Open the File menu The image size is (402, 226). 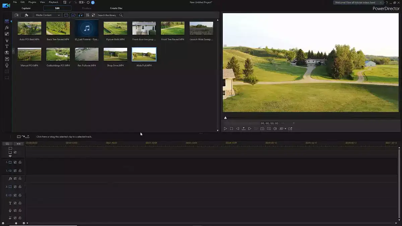15,2
